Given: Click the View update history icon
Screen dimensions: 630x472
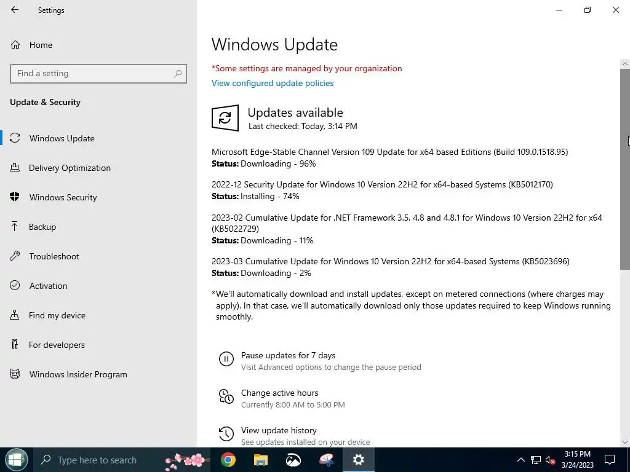Looking at the screenshot, I should click(x=226, y=433).
